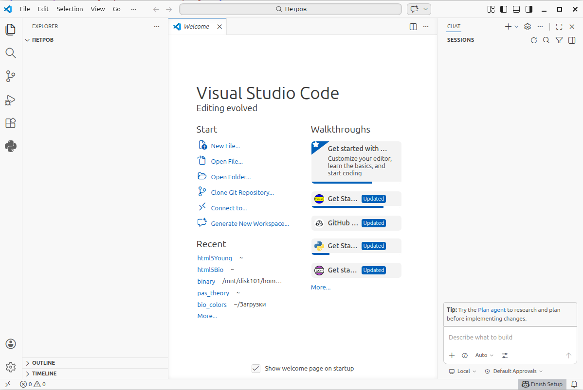Open the File menu
Screen dimensions: 583x390
point(24,9)
